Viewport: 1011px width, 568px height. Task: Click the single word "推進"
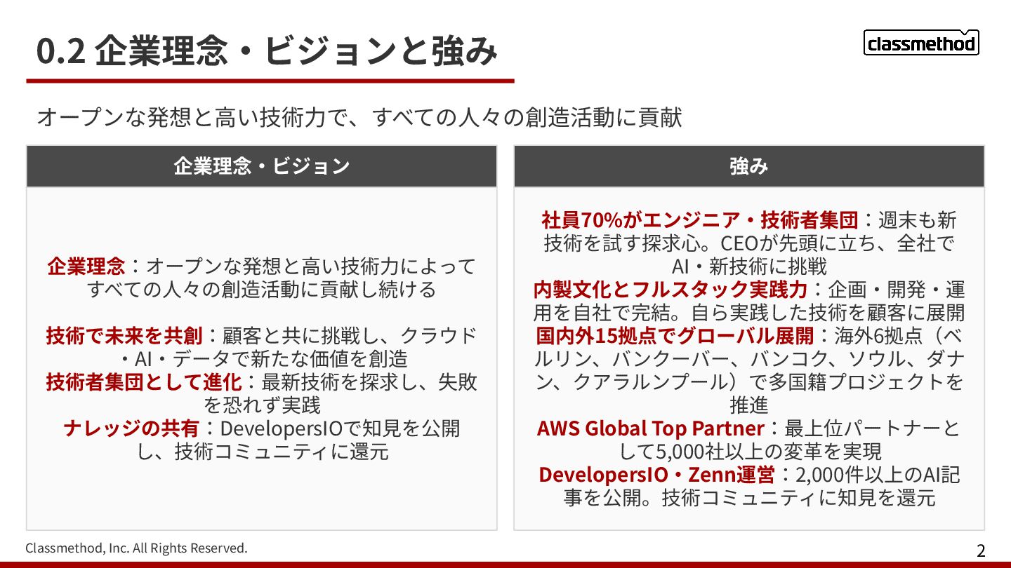coord(749,405)
